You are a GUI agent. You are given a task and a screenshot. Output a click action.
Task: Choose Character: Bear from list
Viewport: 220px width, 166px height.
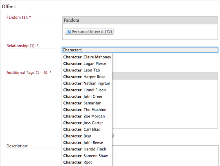pyautogui.click(x=87, y=136)
